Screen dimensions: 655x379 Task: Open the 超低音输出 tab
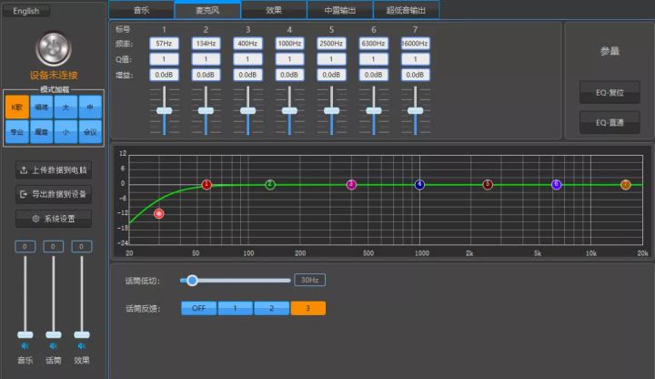point(406,10)
